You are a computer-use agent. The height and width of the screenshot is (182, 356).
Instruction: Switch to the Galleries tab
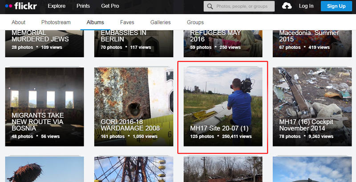(161, 22)
